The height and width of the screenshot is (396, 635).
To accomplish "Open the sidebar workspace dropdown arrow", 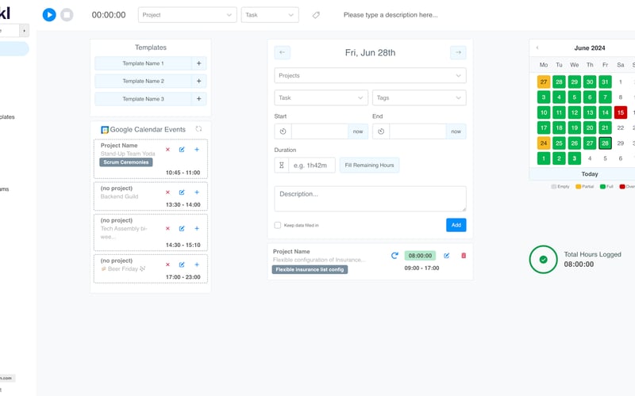I will (x=24, y=30).
